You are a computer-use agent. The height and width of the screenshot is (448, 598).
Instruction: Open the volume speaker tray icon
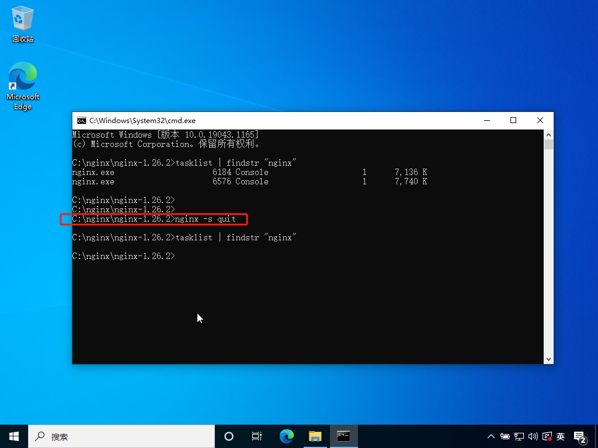[533, 436]
